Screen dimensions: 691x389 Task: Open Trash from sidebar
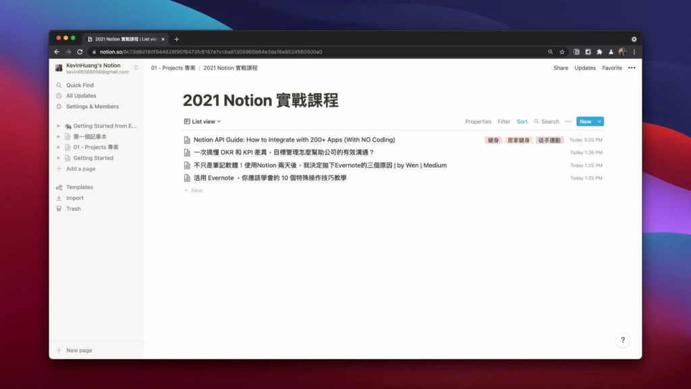(73, 209)
